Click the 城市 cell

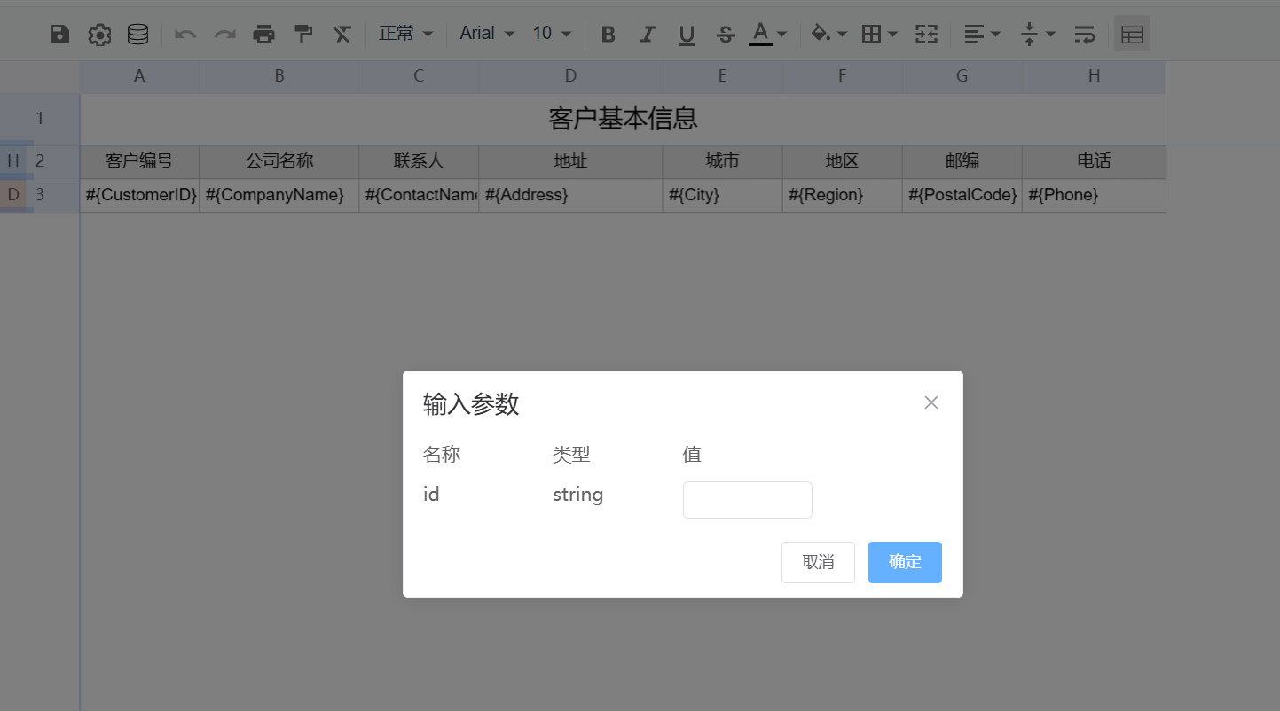pyautogui.click(x=722, y=161)
